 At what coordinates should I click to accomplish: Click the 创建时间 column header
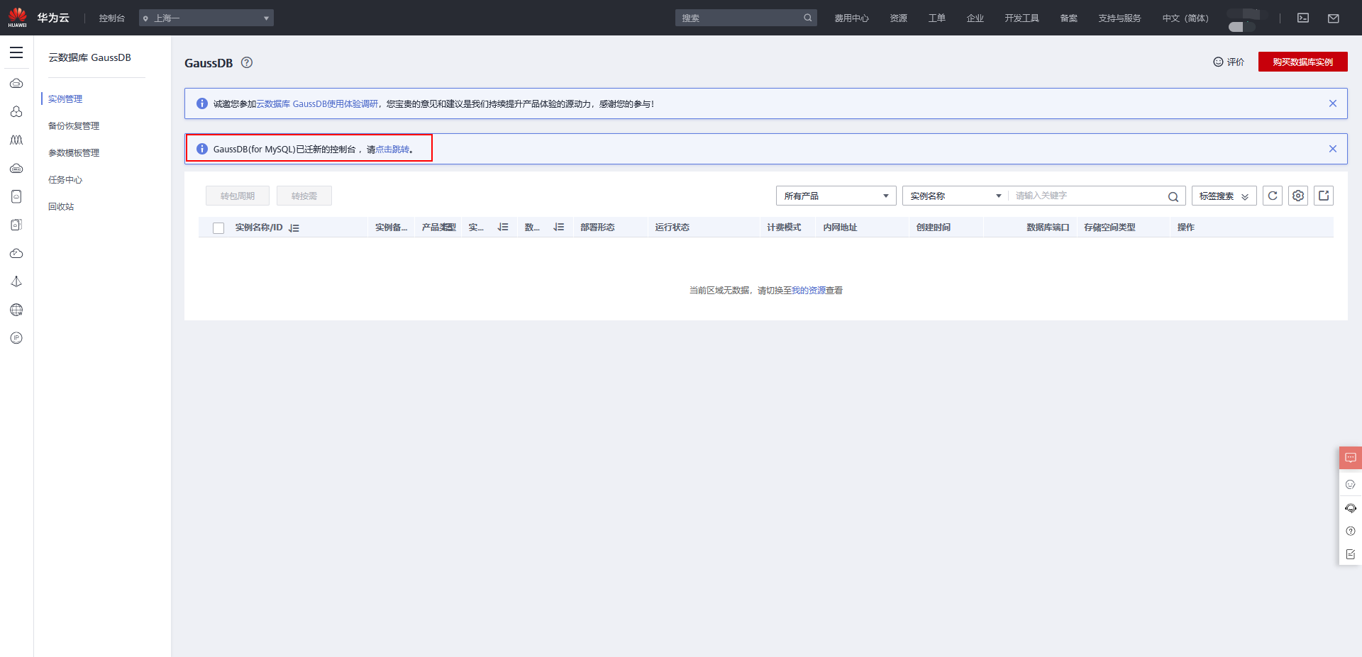[x=934, y=228]
